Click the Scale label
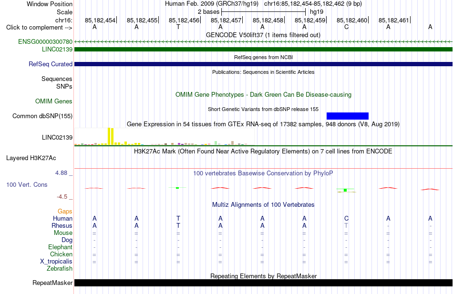 [64, 12]
